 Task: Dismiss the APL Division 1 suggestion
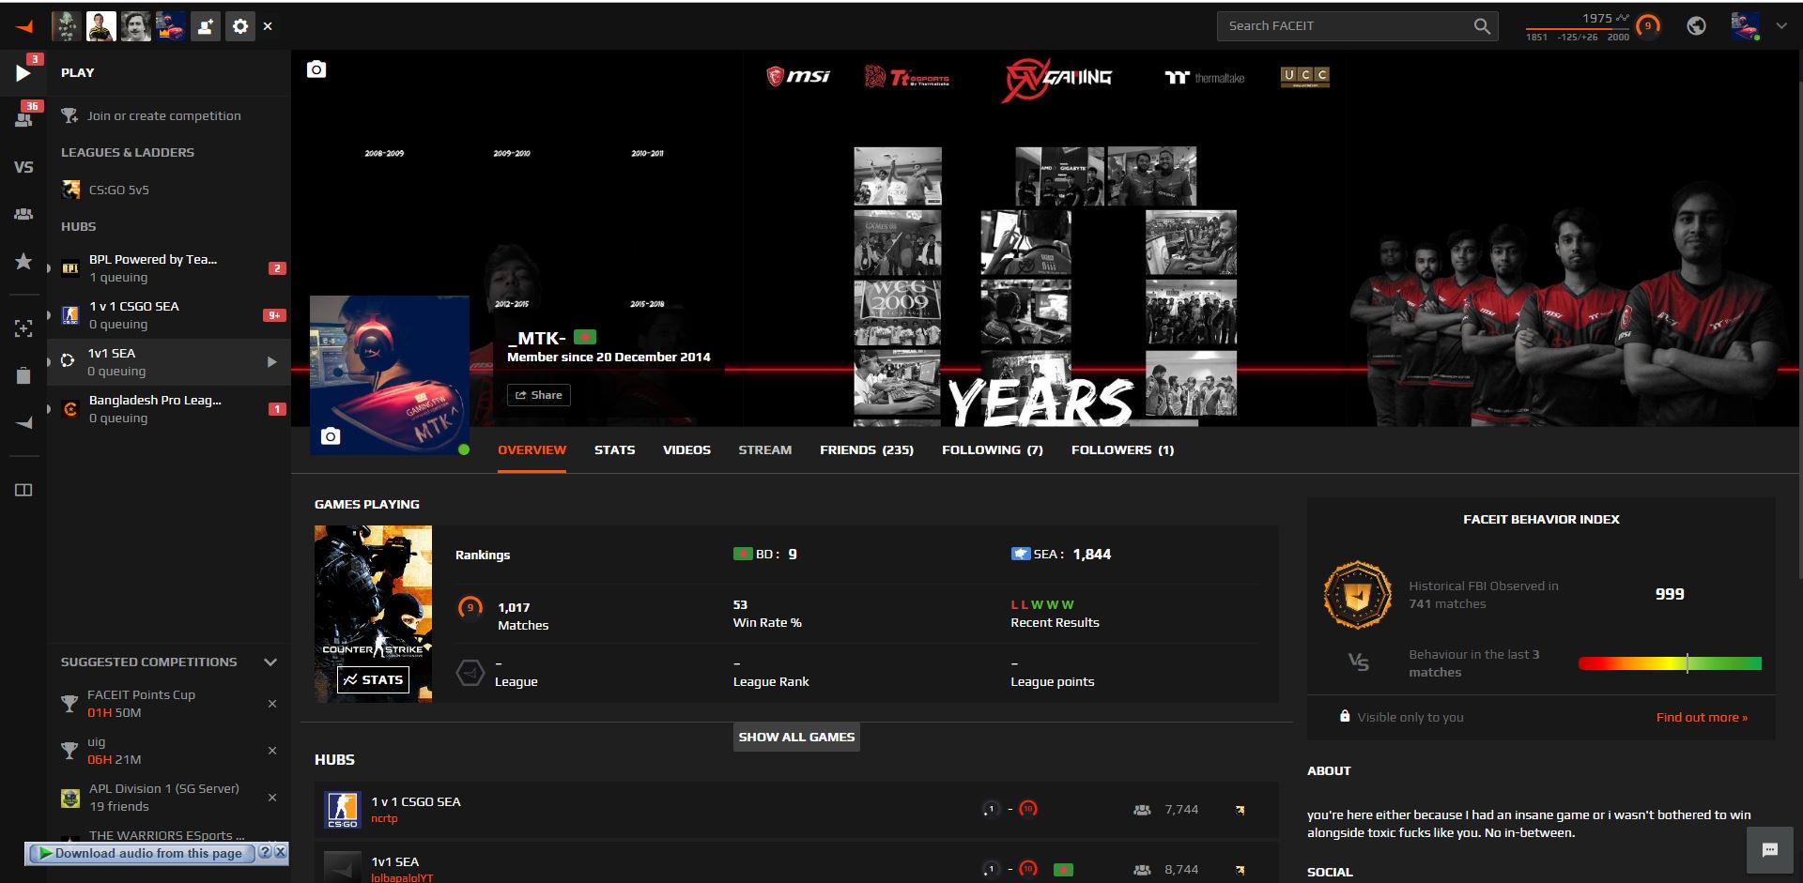coord(272,798)
